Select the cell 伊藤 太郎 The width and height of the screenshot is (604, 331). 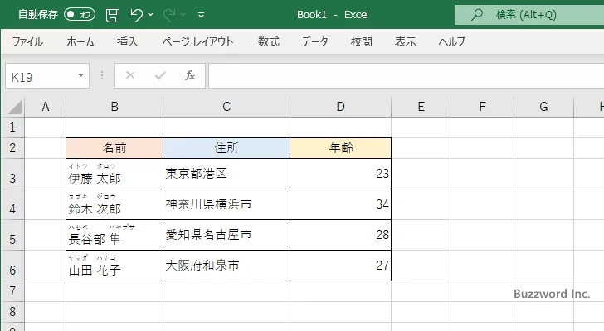(114, 174)
